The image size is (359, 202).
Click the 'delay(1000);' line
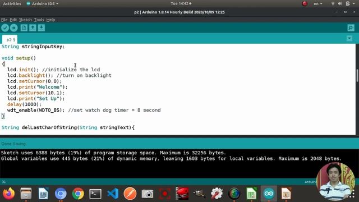[25, 104]
